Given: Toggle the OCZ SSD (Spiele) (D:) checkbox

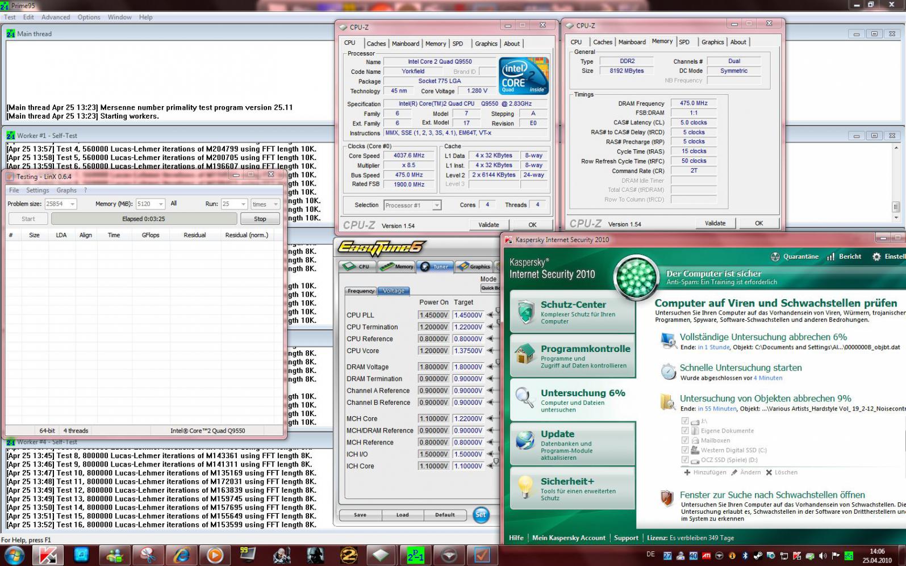Looking at the screenshot, I should pos(684,460).
